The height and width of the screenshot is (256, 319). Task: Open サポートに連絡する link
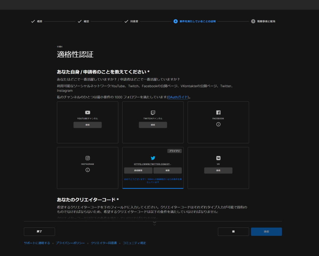click(37, 243)
